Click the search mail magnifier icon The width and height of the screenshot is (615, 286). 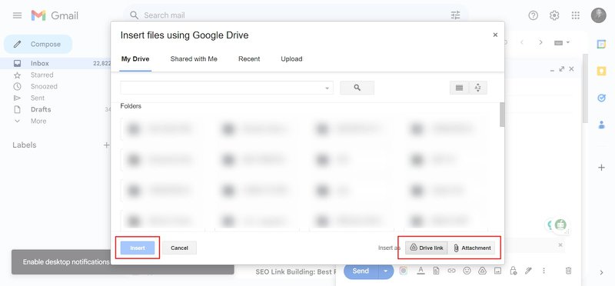[x=134, y=15]
